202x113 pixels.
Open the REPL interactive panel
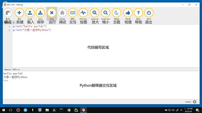[x=73, y=13]
